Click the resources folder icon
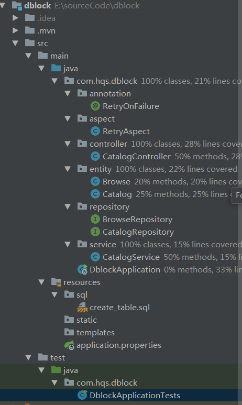The width and height of the screenshot is (242, 405). (x=56, y=282)
